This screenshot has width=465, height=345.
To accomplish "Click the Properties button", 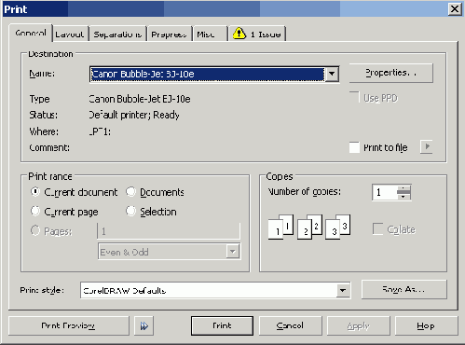I will point(391,73).
